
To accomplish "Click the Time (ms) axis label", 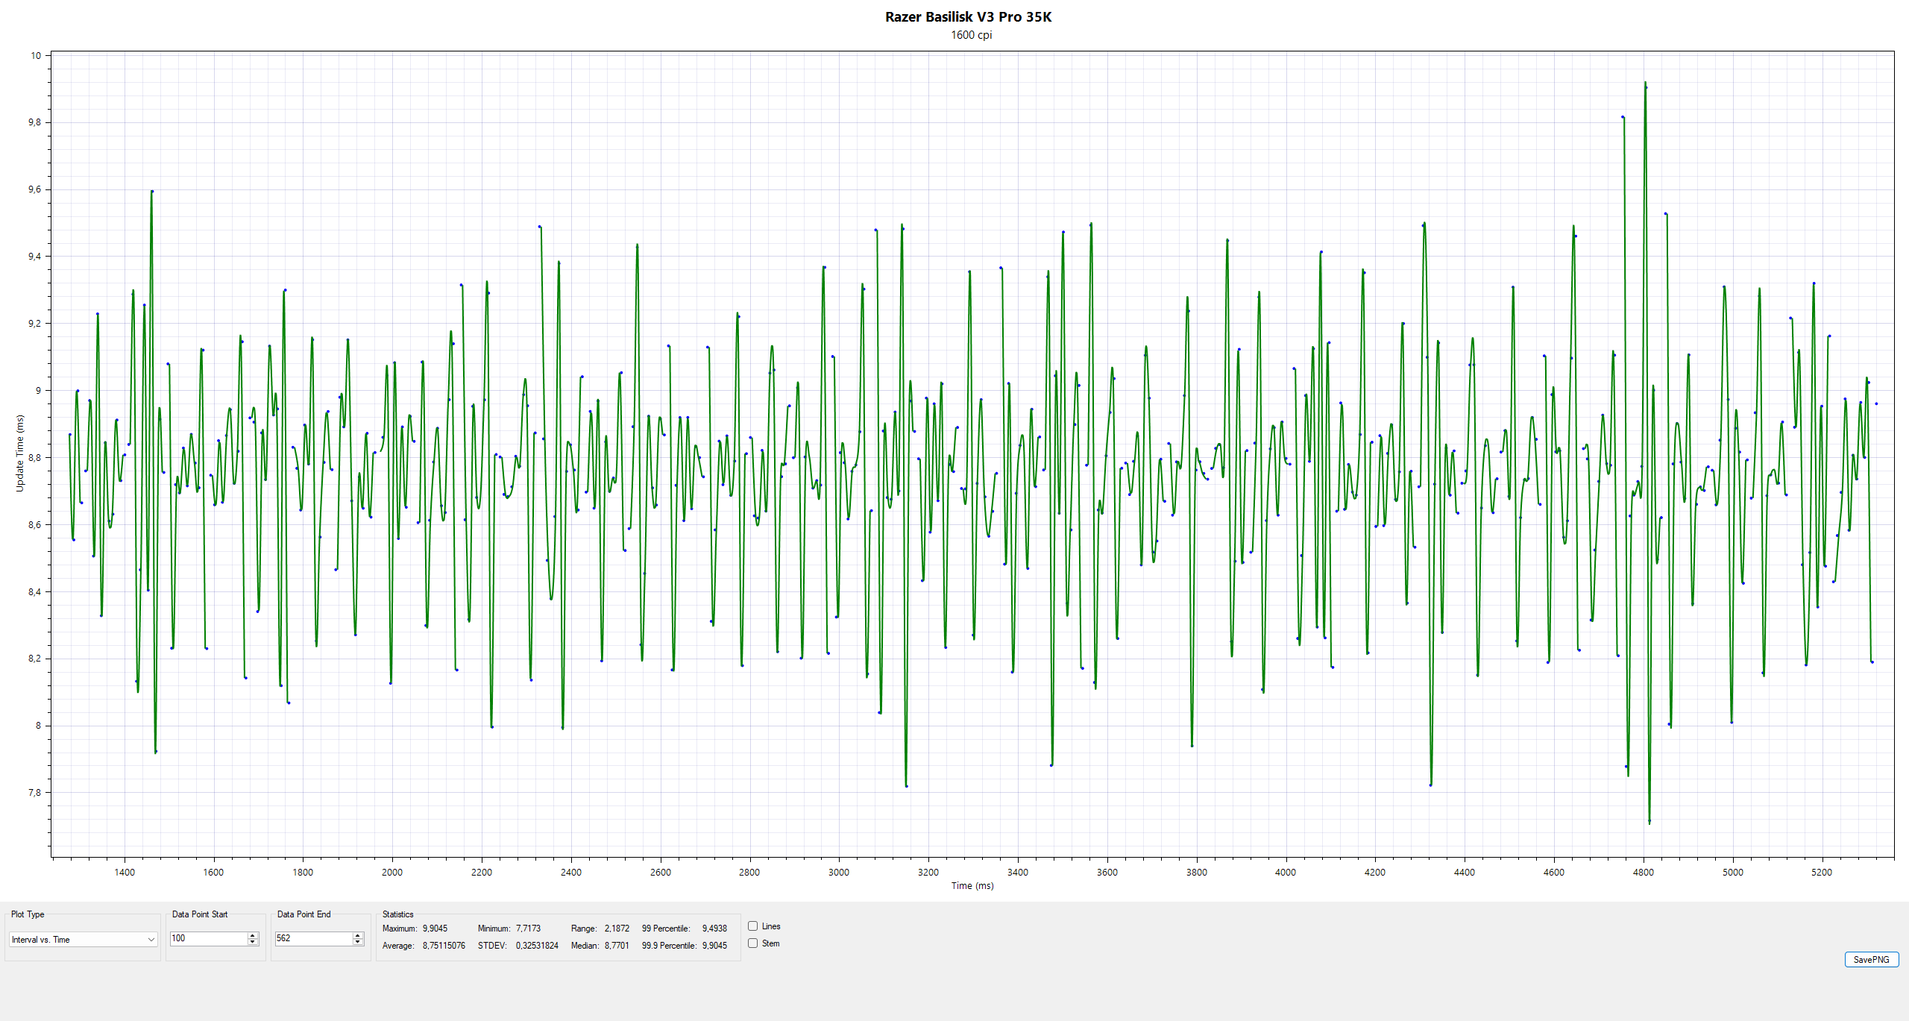I will [972, 886].
